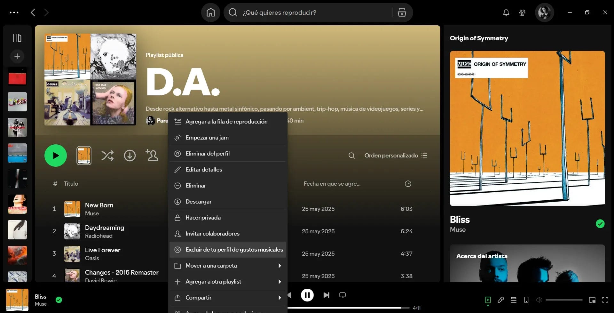Open notifications bell
614x313 pixels.
pos(506,12)
